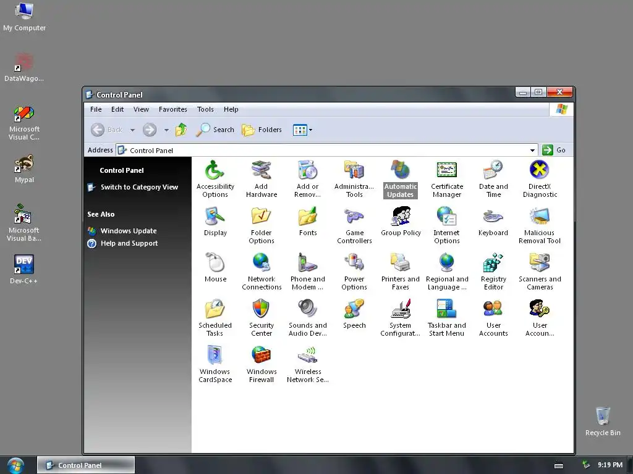Open the Help menu
Viewport: 633px width, 474px height.
point(231,109)
